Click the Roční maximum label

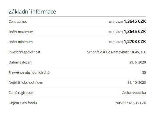(x=21, y=32)
